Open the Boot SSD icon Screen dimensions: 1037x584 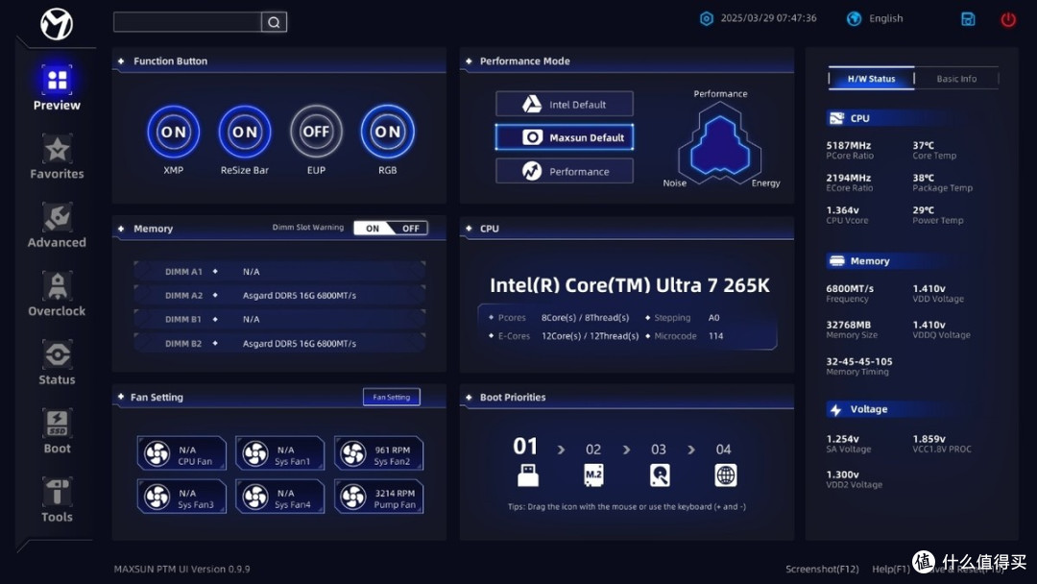[57, 424]
